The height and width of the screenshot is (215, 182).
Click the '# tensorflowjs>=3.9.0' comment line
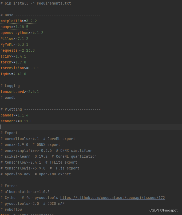[40, 168]
